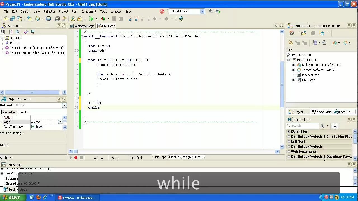Expand Unit Test category in Tool Palette
The height and width of the screenshot is (201, 358).
[x=289, y=142]
